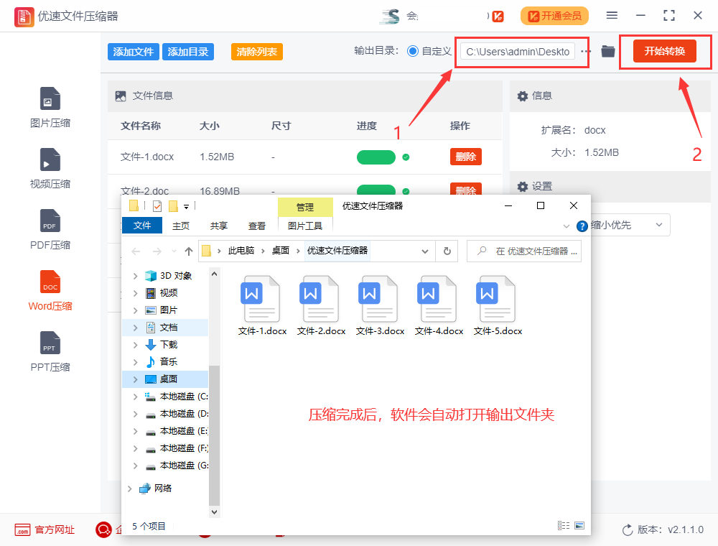The width and height of the screenshot is (718, 546).
Task: Open the 共享 ribbon tab
Action: coord(219,226)
